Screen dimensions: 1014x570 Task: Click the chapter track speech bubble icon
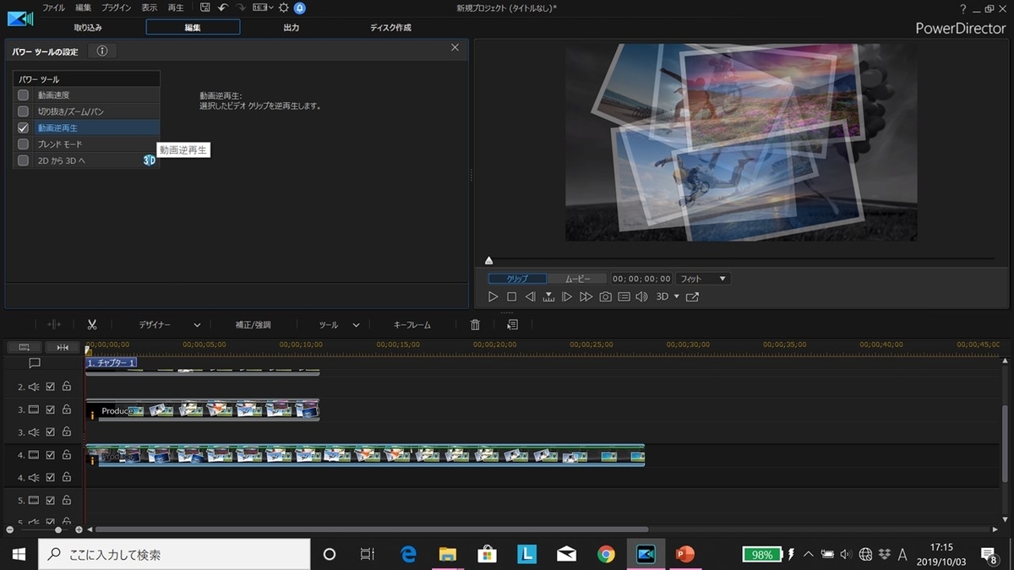tap(35, 363)
